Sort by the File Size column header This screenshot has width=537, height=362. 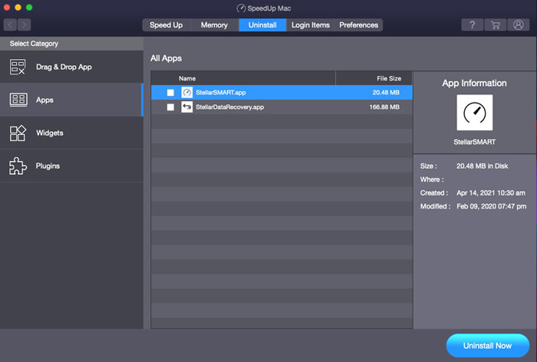(x=389, y=78)
